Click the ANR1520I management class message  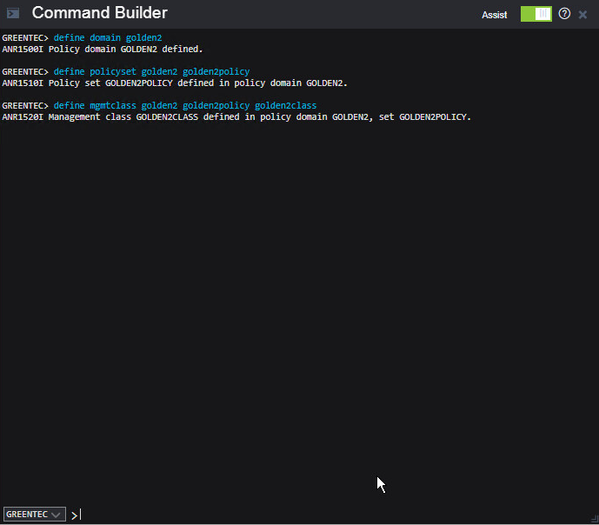(236, 116)
